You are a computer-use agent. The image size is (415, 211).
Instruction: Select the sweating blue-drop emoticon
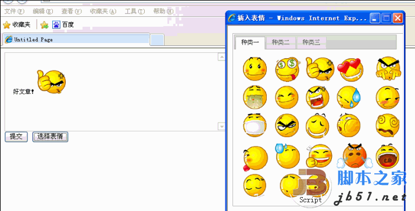tap(349, 97)
